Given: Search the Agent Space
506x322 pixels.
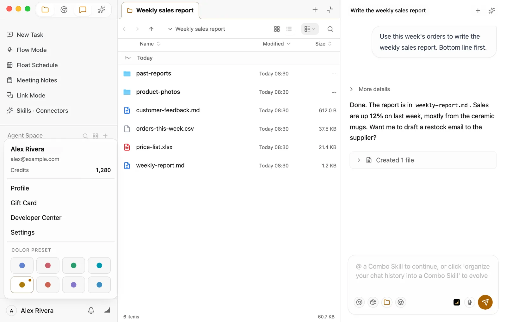Looking at the screenshot, I should [85, 136].
